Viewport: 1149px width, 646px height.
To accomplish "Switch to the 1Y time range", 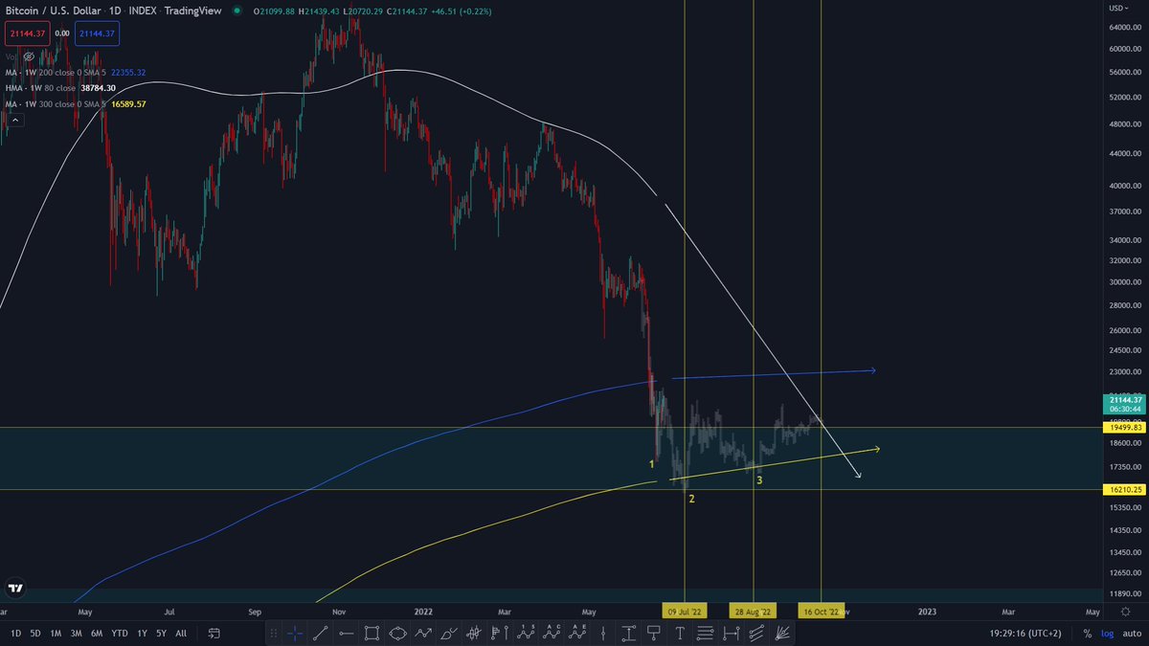I will tap(142, 633).
